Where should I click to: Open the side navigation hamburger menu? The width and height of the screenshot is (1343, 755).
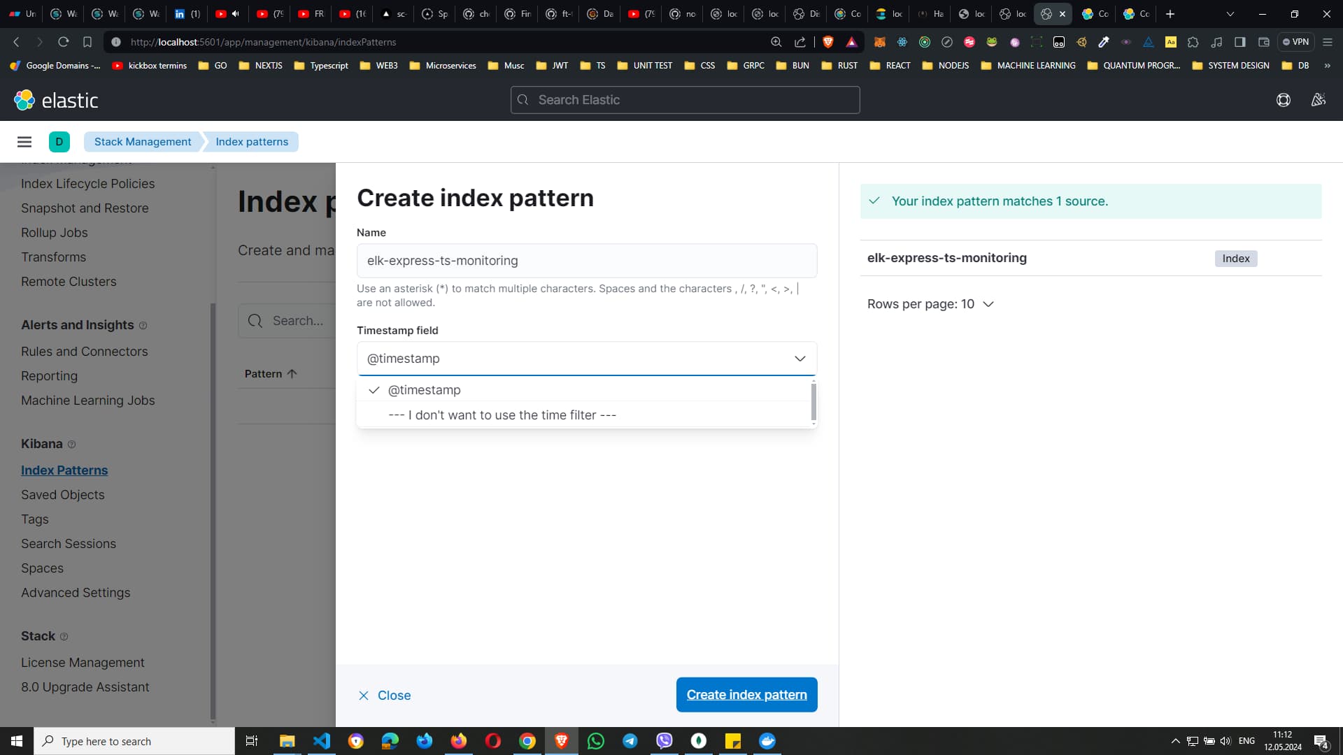click(24, 142)
